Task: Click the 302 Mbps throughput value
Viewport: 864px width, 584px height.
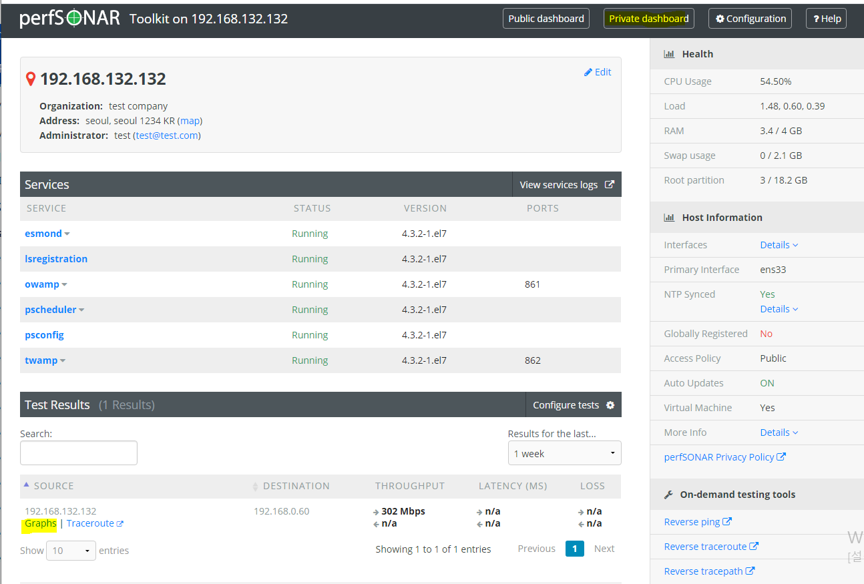Action: coord(403,511)
